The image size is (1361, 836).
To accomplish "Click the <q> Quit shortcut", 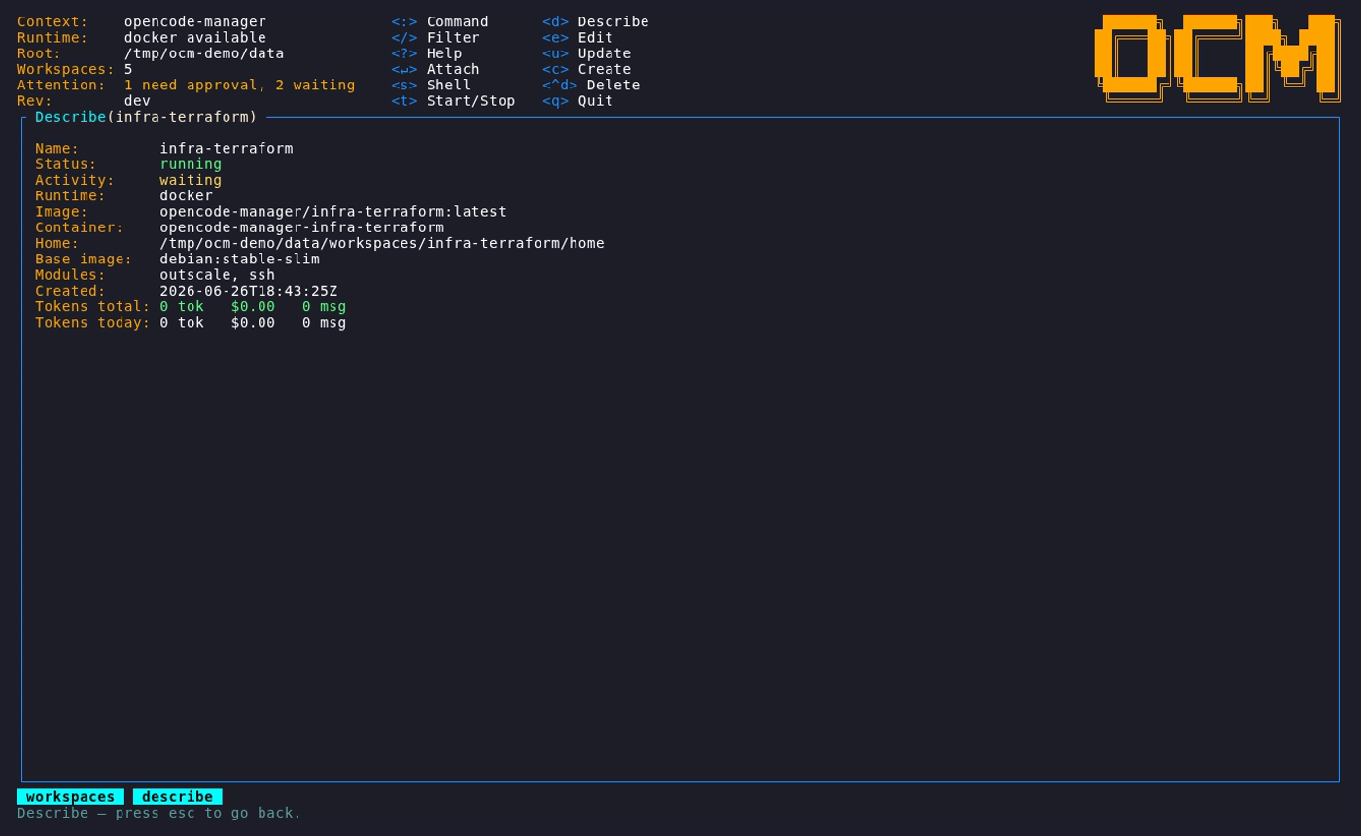I will (578, 101).
